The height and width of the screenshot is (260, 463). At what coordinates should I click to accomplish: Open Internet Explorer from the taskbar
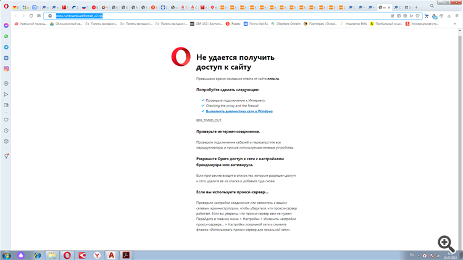[x=37, y=256]
